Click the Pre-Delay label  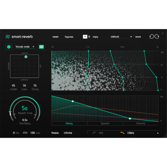[25, 123]
